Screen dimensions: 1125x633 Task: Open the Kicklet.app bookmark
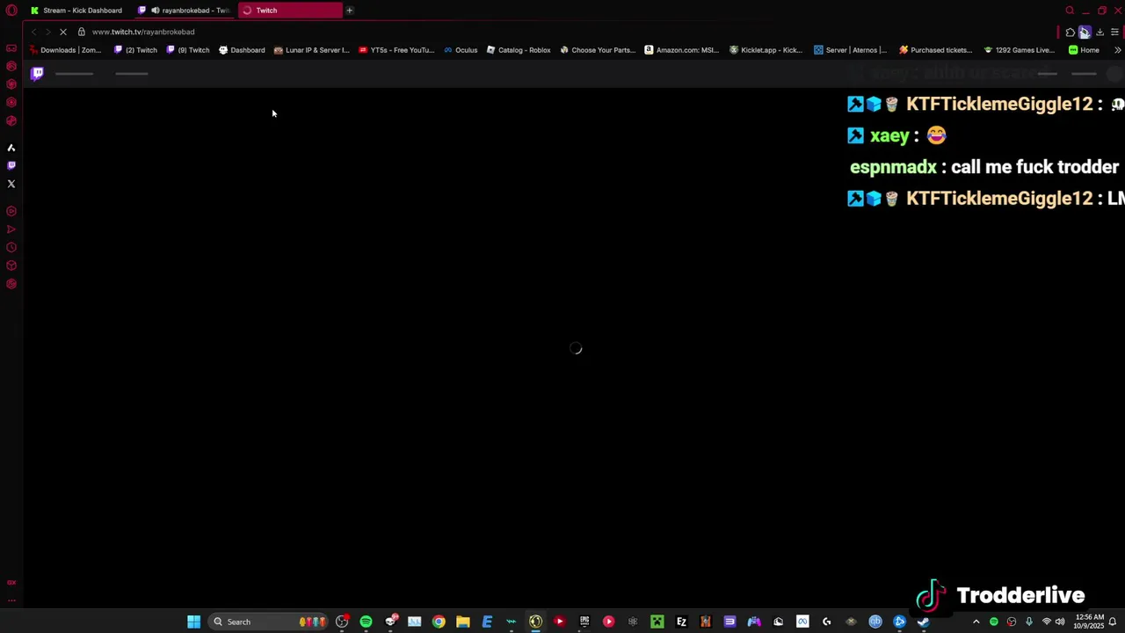coord(766,50)
